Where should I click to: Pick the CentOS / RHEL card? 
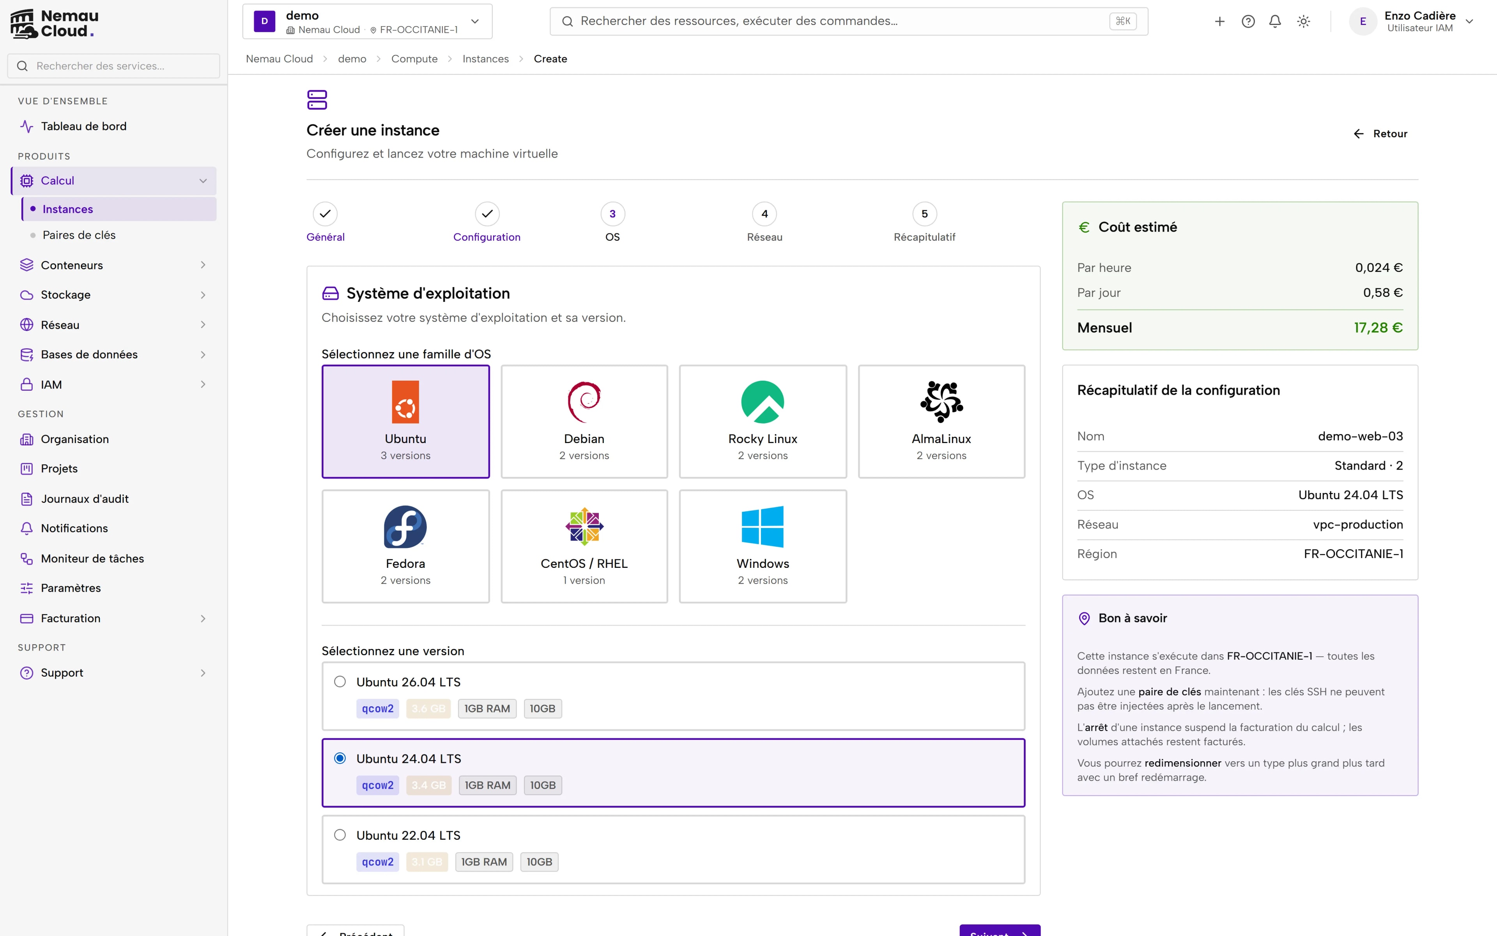click(x=584, y=546)
